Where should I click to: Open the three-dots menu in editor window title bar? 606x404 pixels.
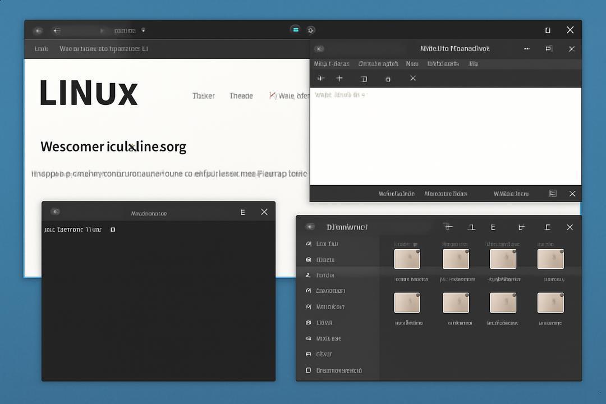(x=527, y=49)
